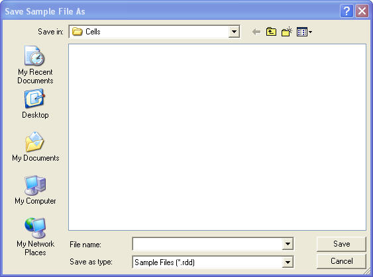Expand the Save in dropdown arrow
The width and height of the screenshot is (373, 277).
[234, 32]
